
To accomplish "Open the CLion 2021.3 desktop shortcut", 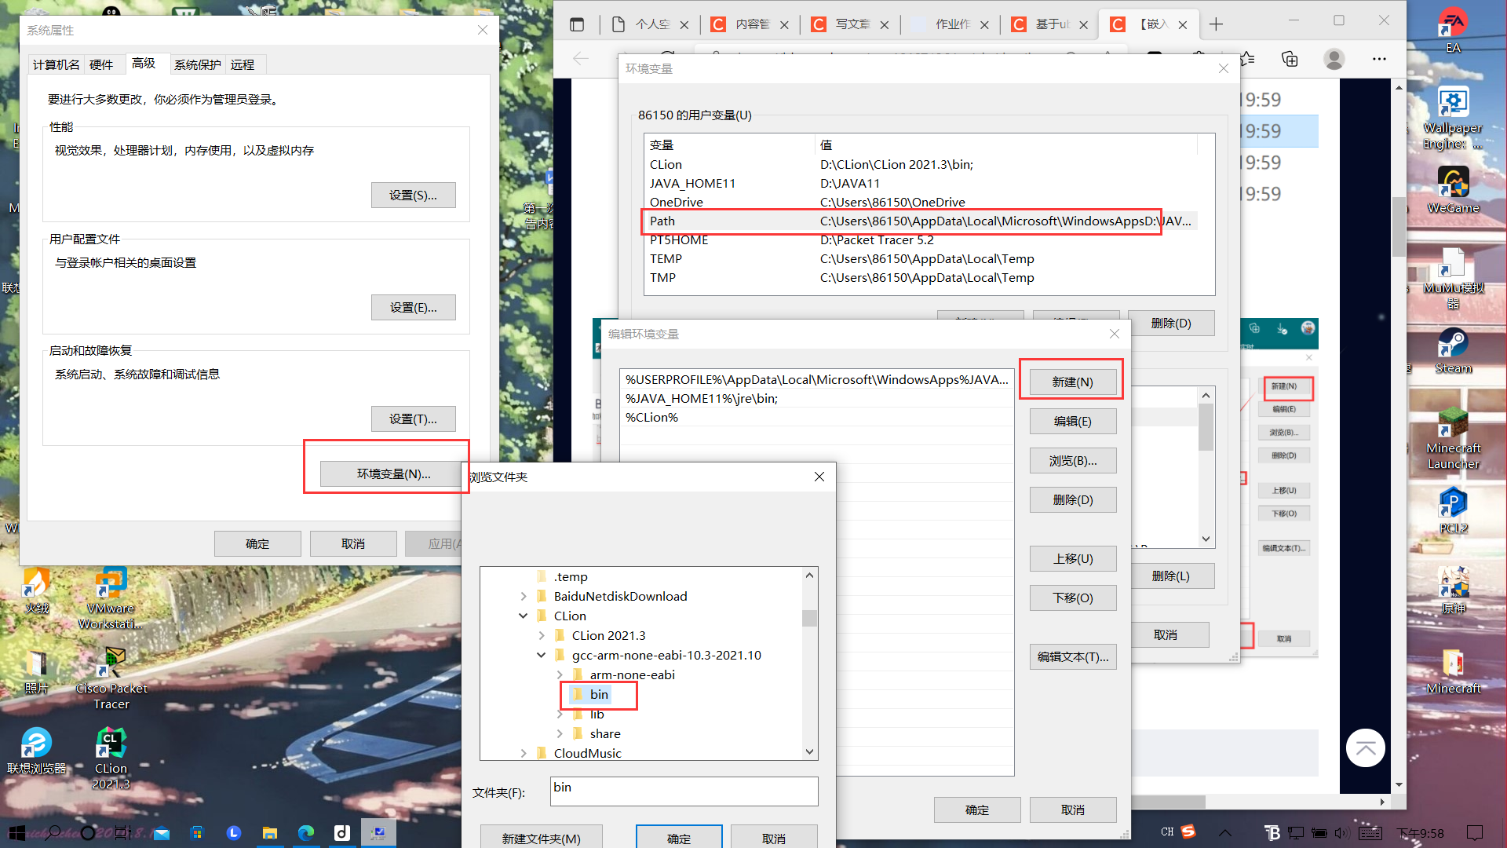I will tap(111, 758).
